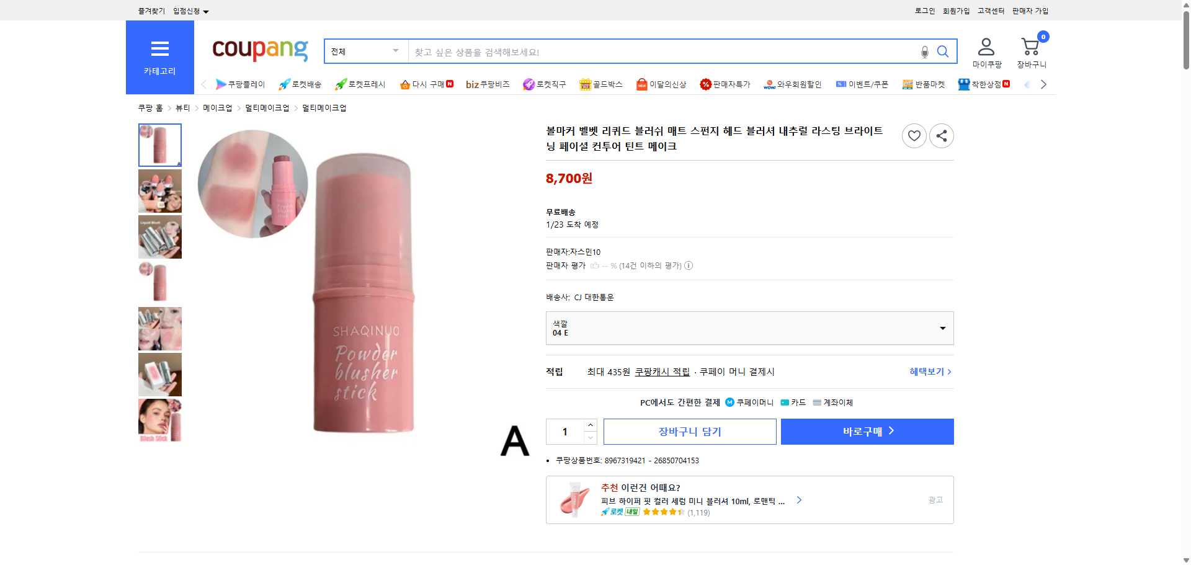Navigate to 뷰티 in the breadcrumb trail
Image resolution: width=1191 pixels, height=565 pixels.
(x=182, y=107)
